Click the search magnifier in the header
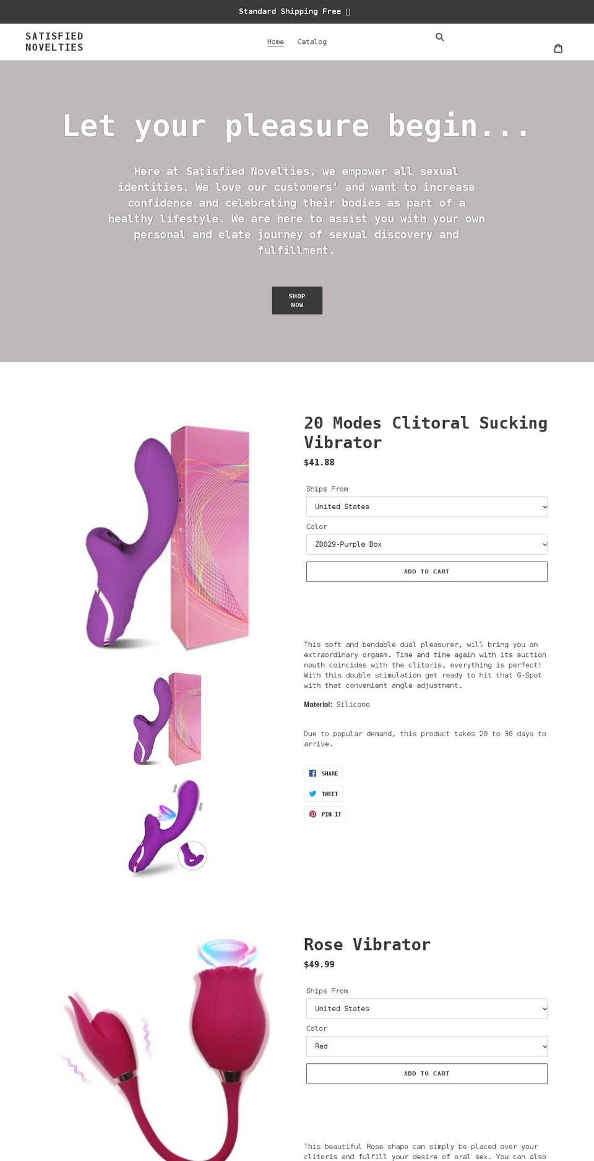Viewport: 594px width, 1161px height. (440, 37)
